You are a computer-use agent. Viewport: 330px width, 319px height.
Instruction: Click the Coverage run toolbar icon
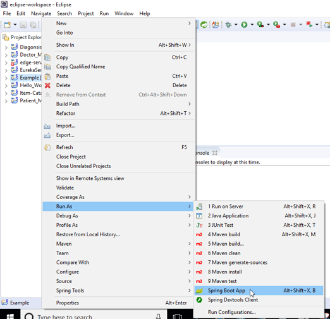click(x=260, y=25)
